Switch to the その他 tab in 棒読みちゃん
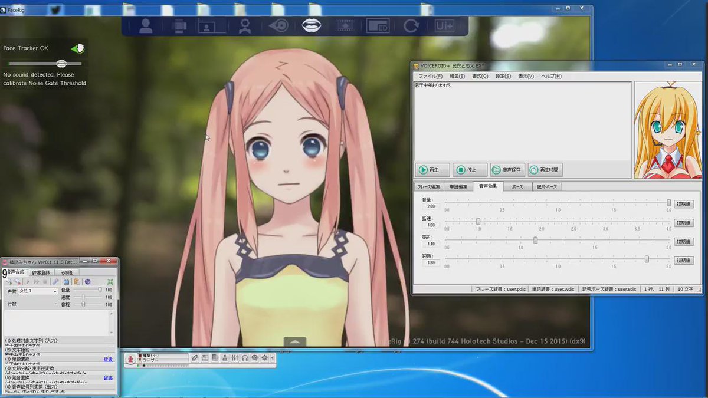This screenshot has width=708, height=398. [x=65, y=273]
